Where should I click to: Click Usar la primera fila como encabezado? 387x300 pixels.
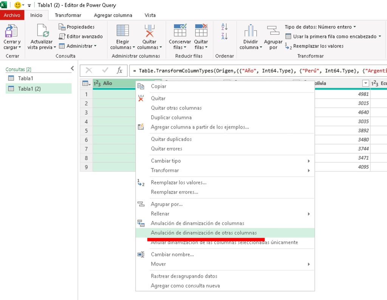(333, 36)
